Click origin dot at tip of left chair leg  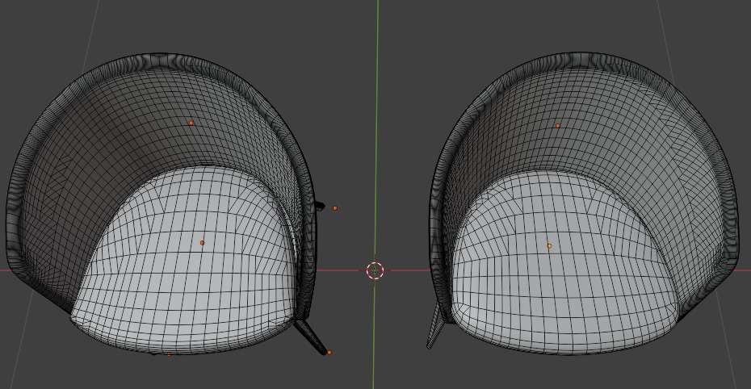[329, 353]
